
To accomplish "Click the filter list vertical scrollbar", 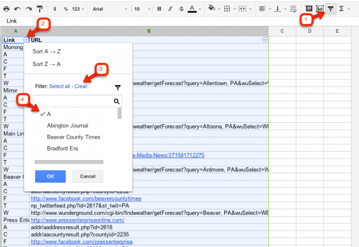I will click(x=120, y=113).
